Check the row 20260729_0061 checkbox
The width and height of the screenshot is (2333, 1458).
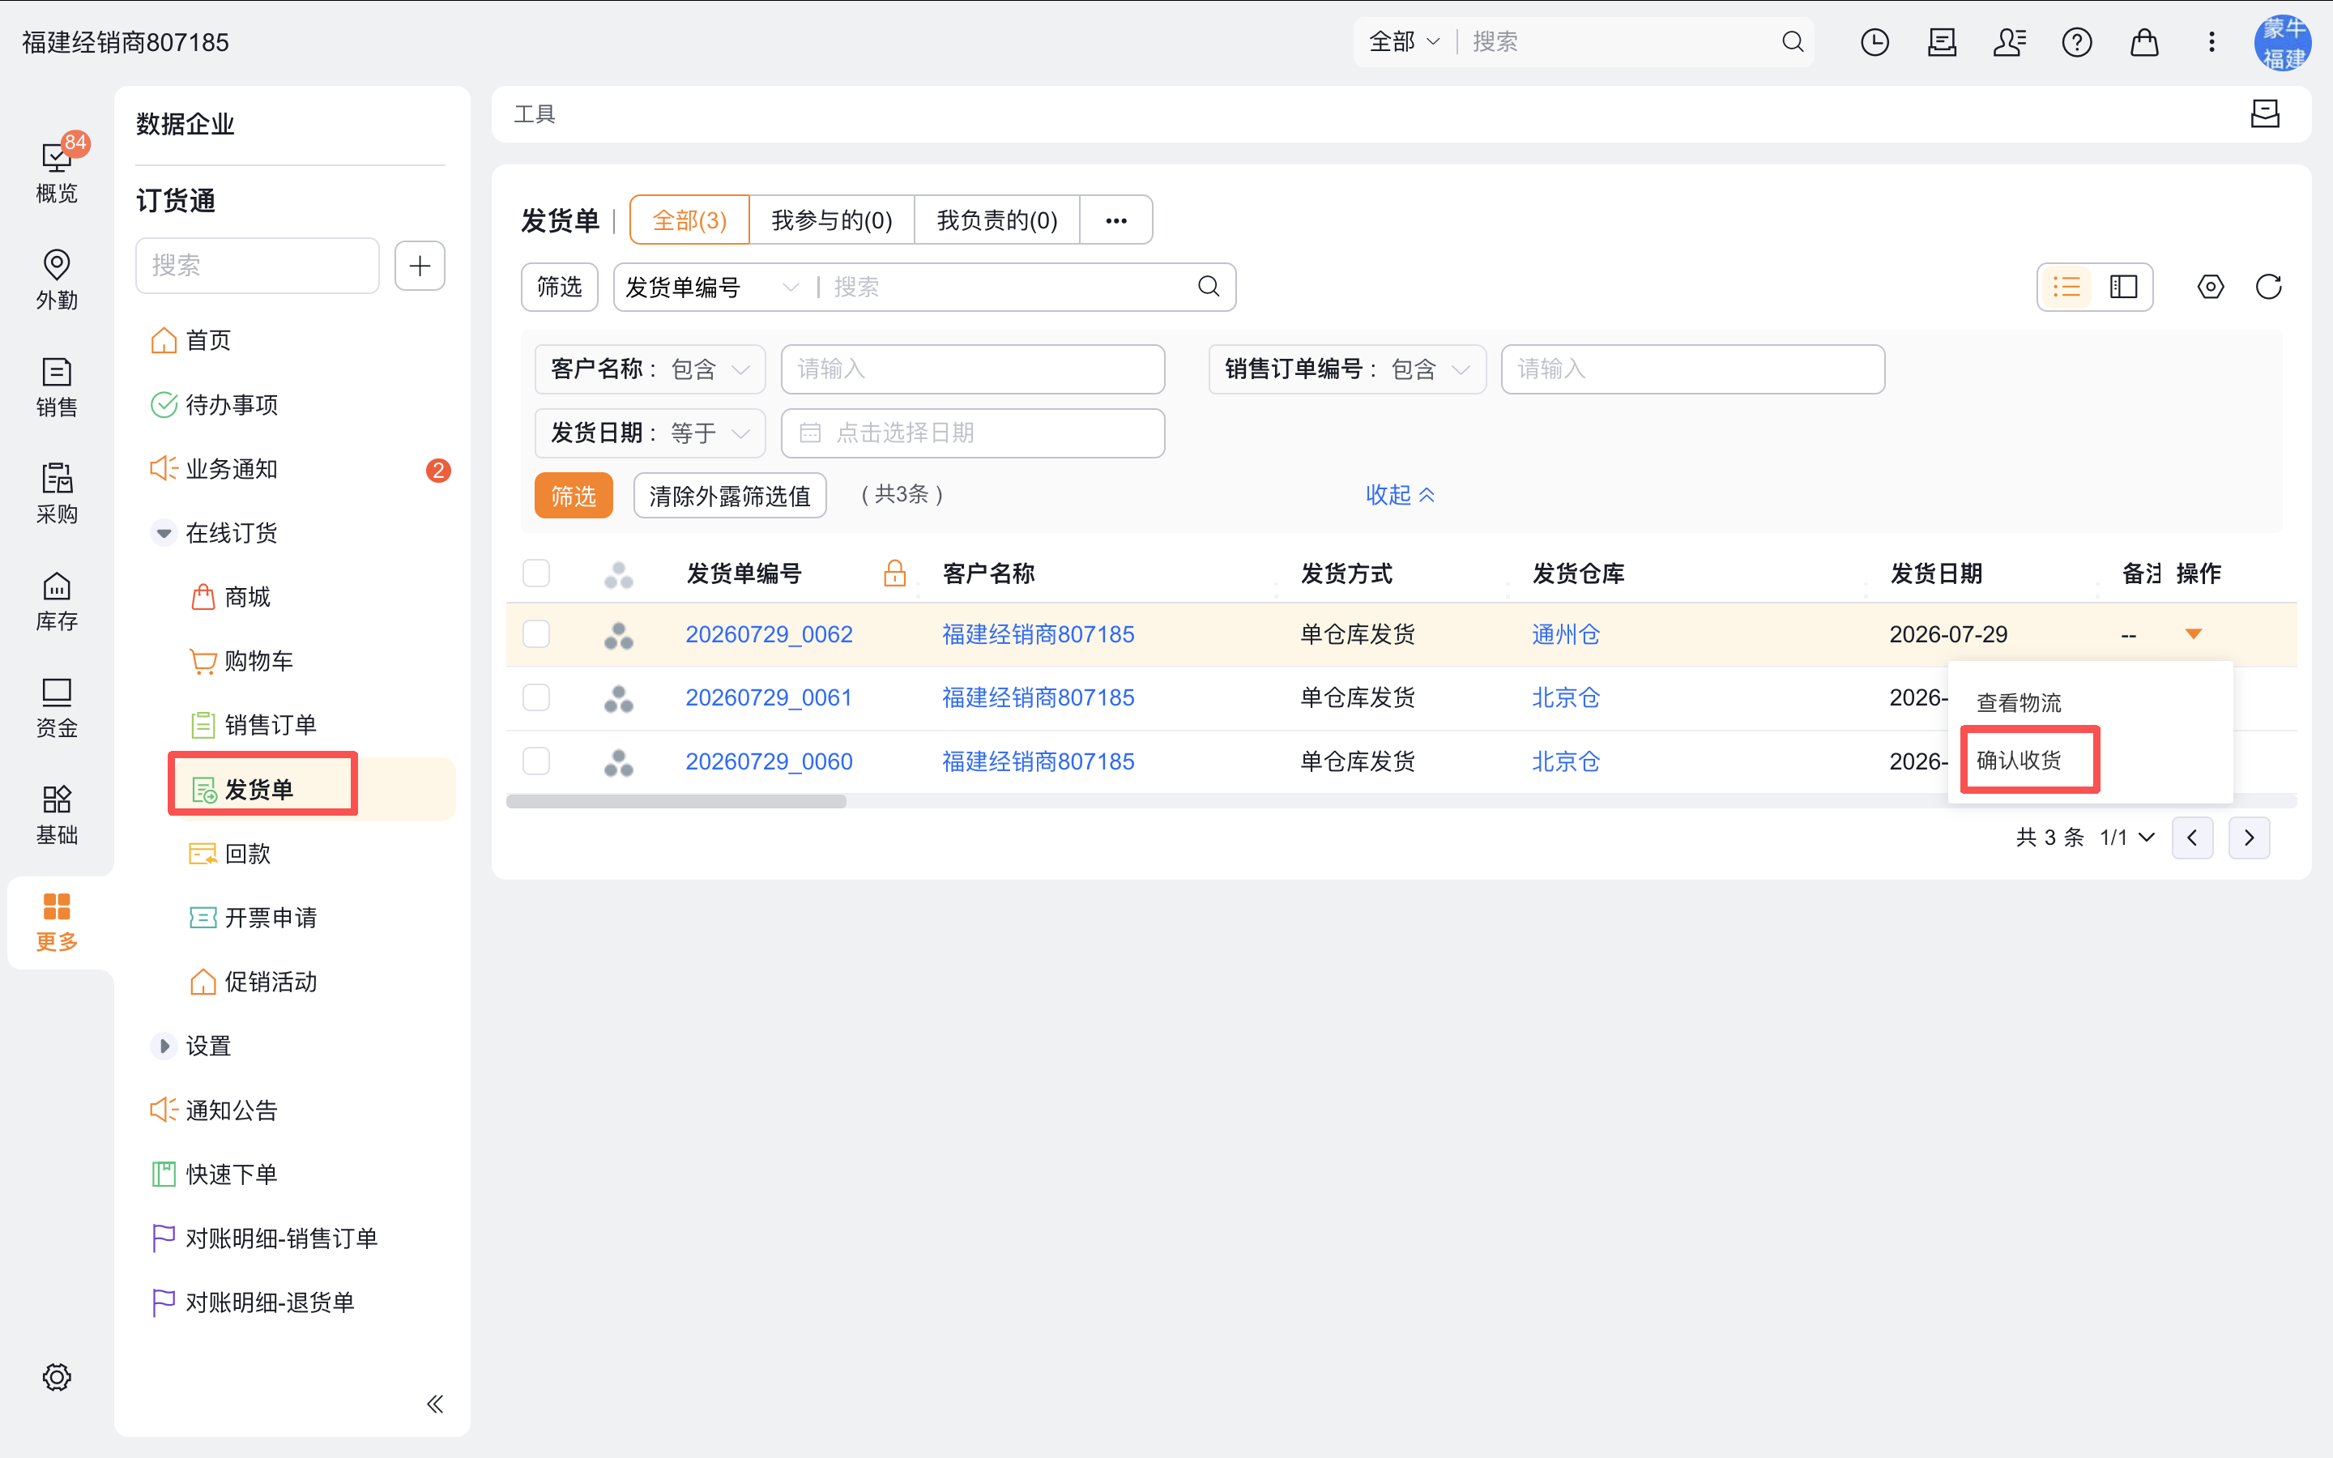coord(536,697)
